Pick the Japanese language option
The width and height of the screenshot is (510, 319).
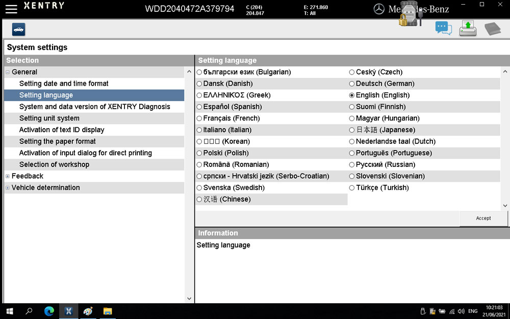[x=351, y=130]
